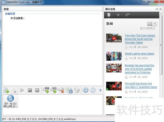Click the media info panel scrollbar
The height and width of the screenshot is (122, 164).
coord(161,45)
